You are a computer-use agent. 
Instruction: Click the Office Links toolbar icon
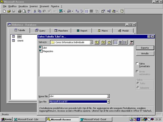point(61,11)
